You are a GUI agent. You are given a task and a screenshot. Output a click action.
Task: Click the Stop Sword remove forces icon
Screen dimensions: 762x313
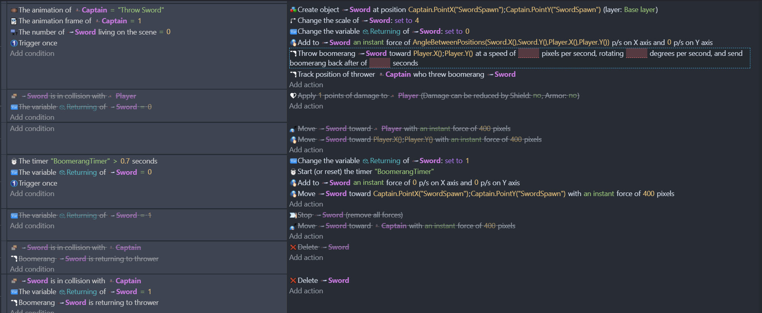click(293, 215)
